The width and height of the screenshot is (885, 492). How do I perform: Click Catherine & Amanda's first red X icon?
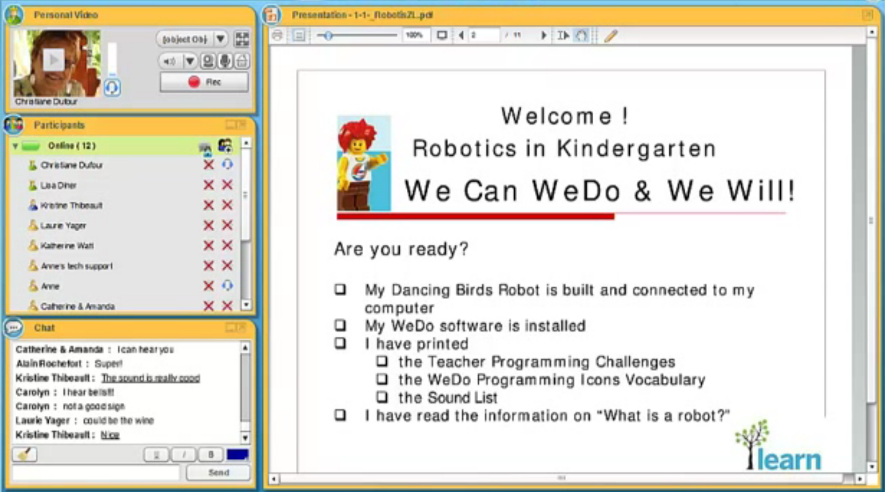pyautogui.click(x=209, y=306)
